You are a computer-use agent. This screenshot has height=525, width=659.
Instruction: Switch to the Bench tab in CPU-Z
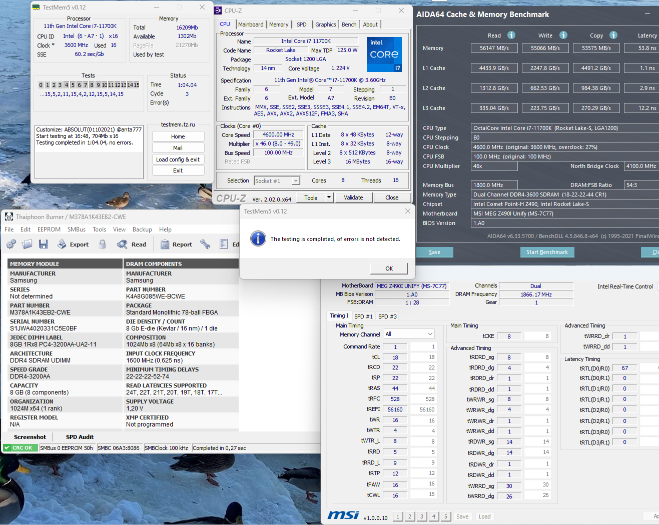[349, 24]
